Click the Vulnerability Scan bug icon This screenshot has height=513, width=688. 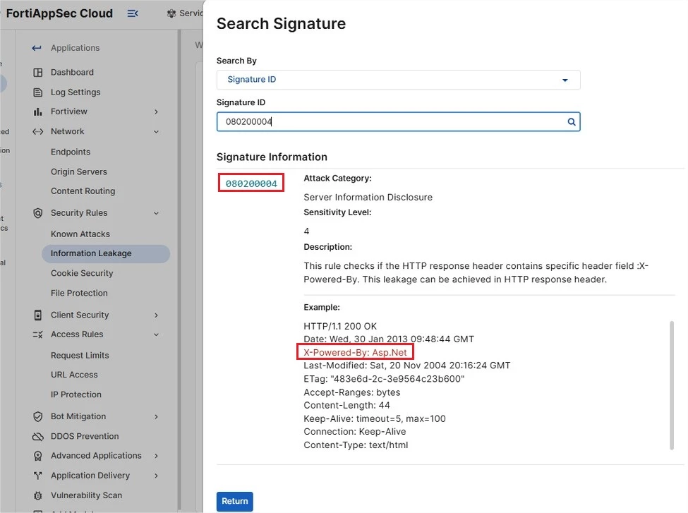[38, 495]
